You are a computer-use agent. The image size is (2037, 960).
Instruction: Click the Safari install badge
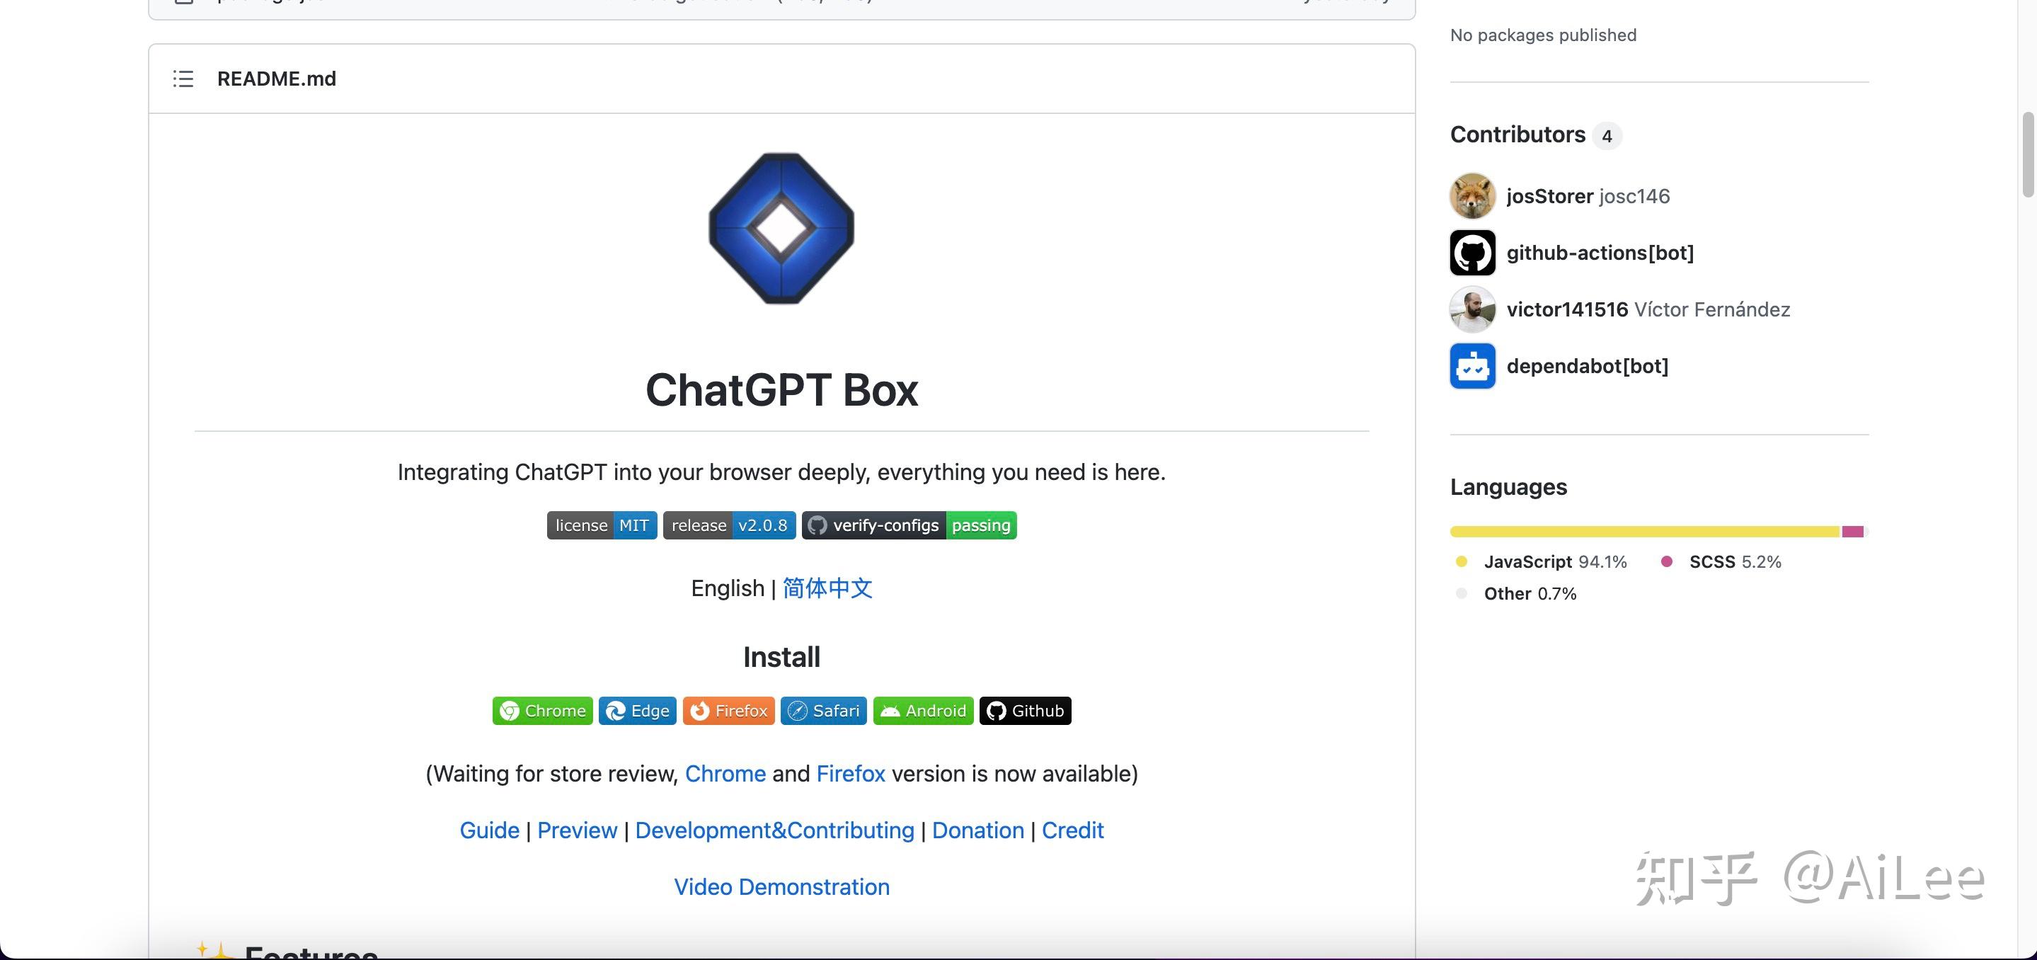click(x=822, y=710)
